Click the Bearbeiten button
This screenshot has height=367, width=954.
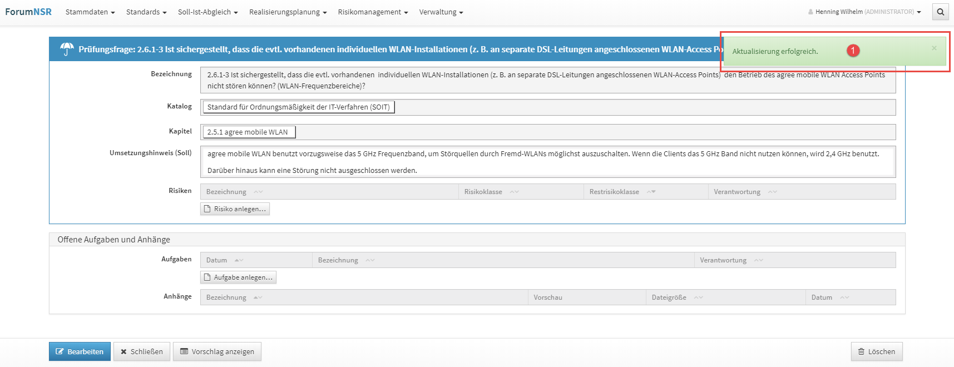(80, 351)
